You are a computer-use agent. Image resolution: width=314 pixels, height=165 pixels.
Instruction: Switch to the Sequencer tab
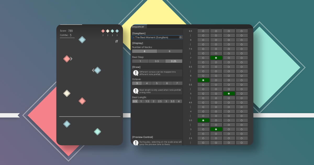(138, 26)
